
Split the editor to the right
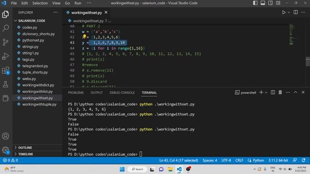pos(295,12)
